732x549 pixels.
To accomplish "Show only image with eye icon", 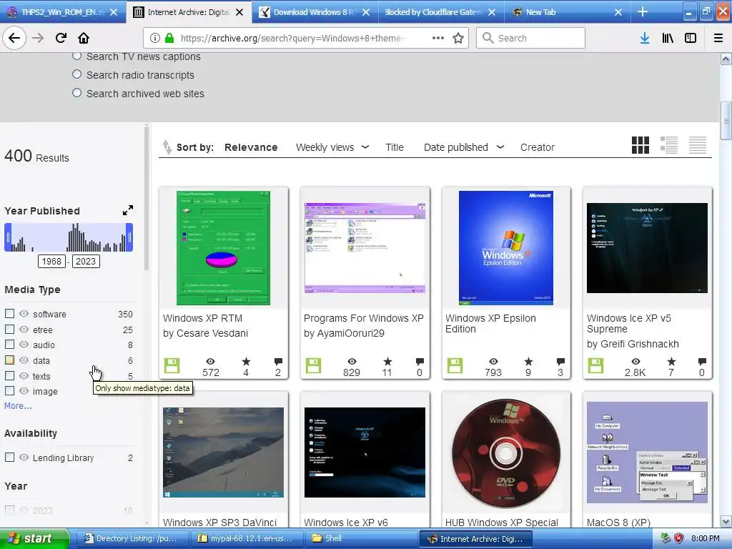I will pyautogui.click(x=24, y=391).
